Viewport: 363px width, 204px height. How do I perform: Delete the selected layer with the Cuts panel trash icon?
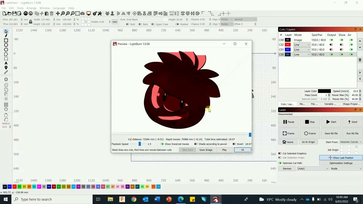point(360,60)
